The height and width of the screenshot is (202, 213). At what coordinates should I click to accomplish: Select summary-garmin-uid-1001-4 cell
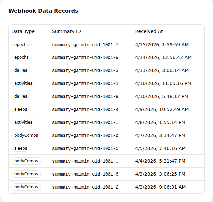[85, 109]
